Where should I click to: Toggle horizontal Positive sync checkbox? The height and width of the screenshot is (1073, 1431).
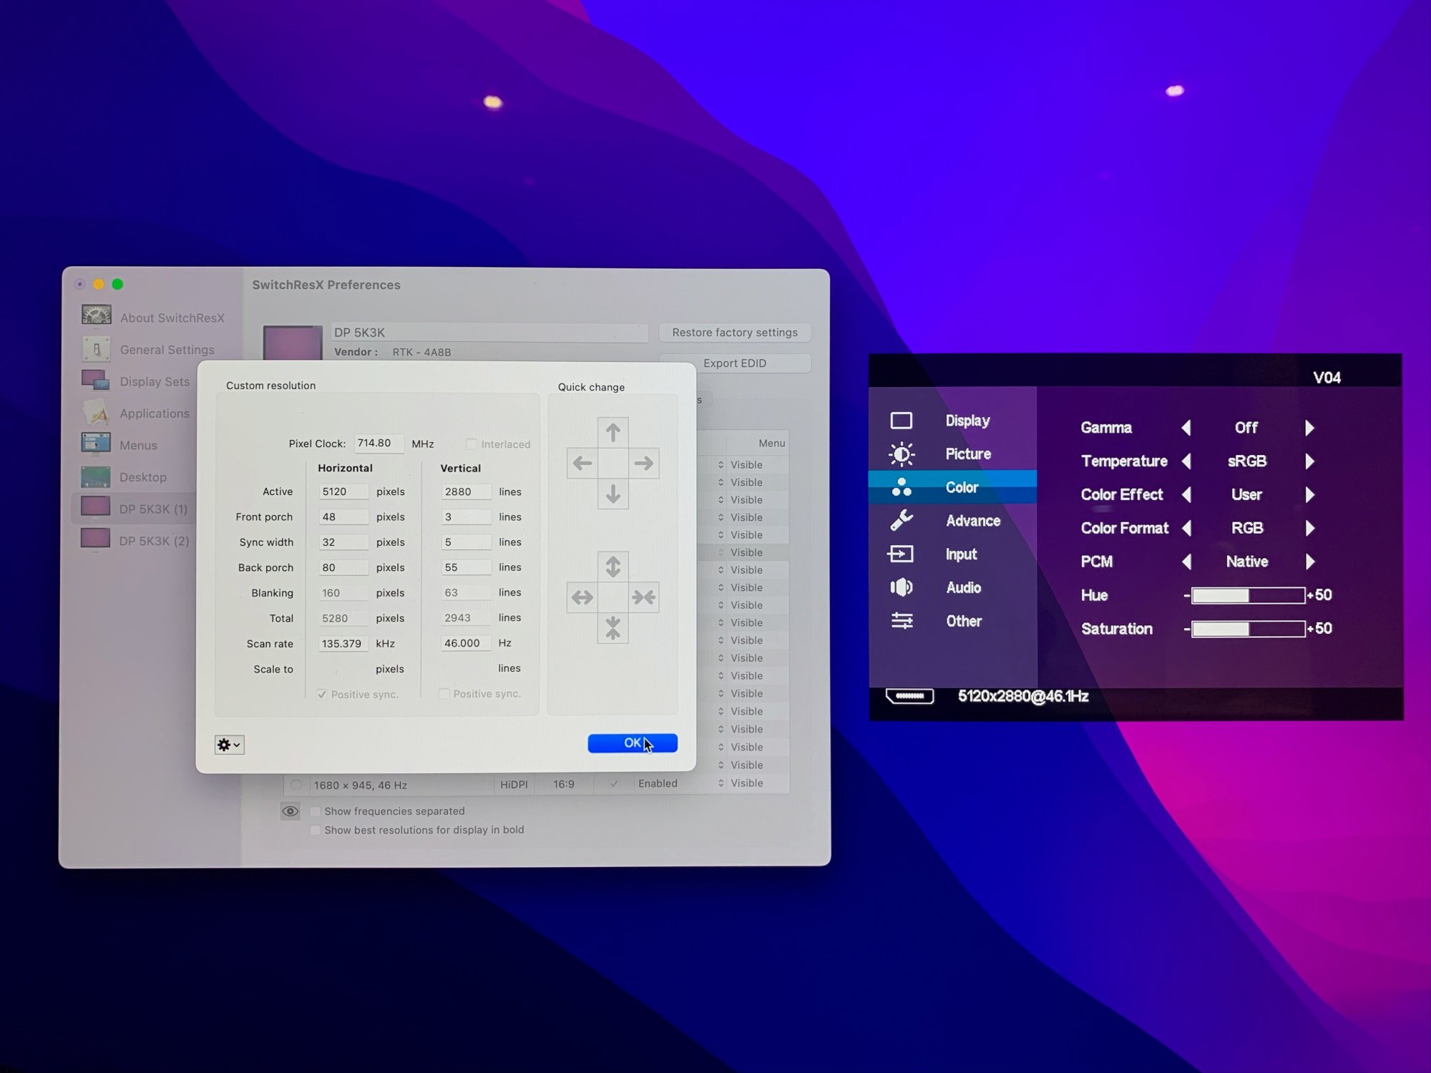322,695
